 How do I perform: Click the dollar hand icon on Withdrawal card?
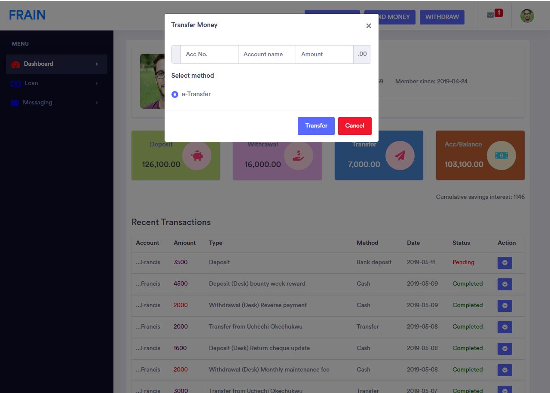(x=299, y=155)
